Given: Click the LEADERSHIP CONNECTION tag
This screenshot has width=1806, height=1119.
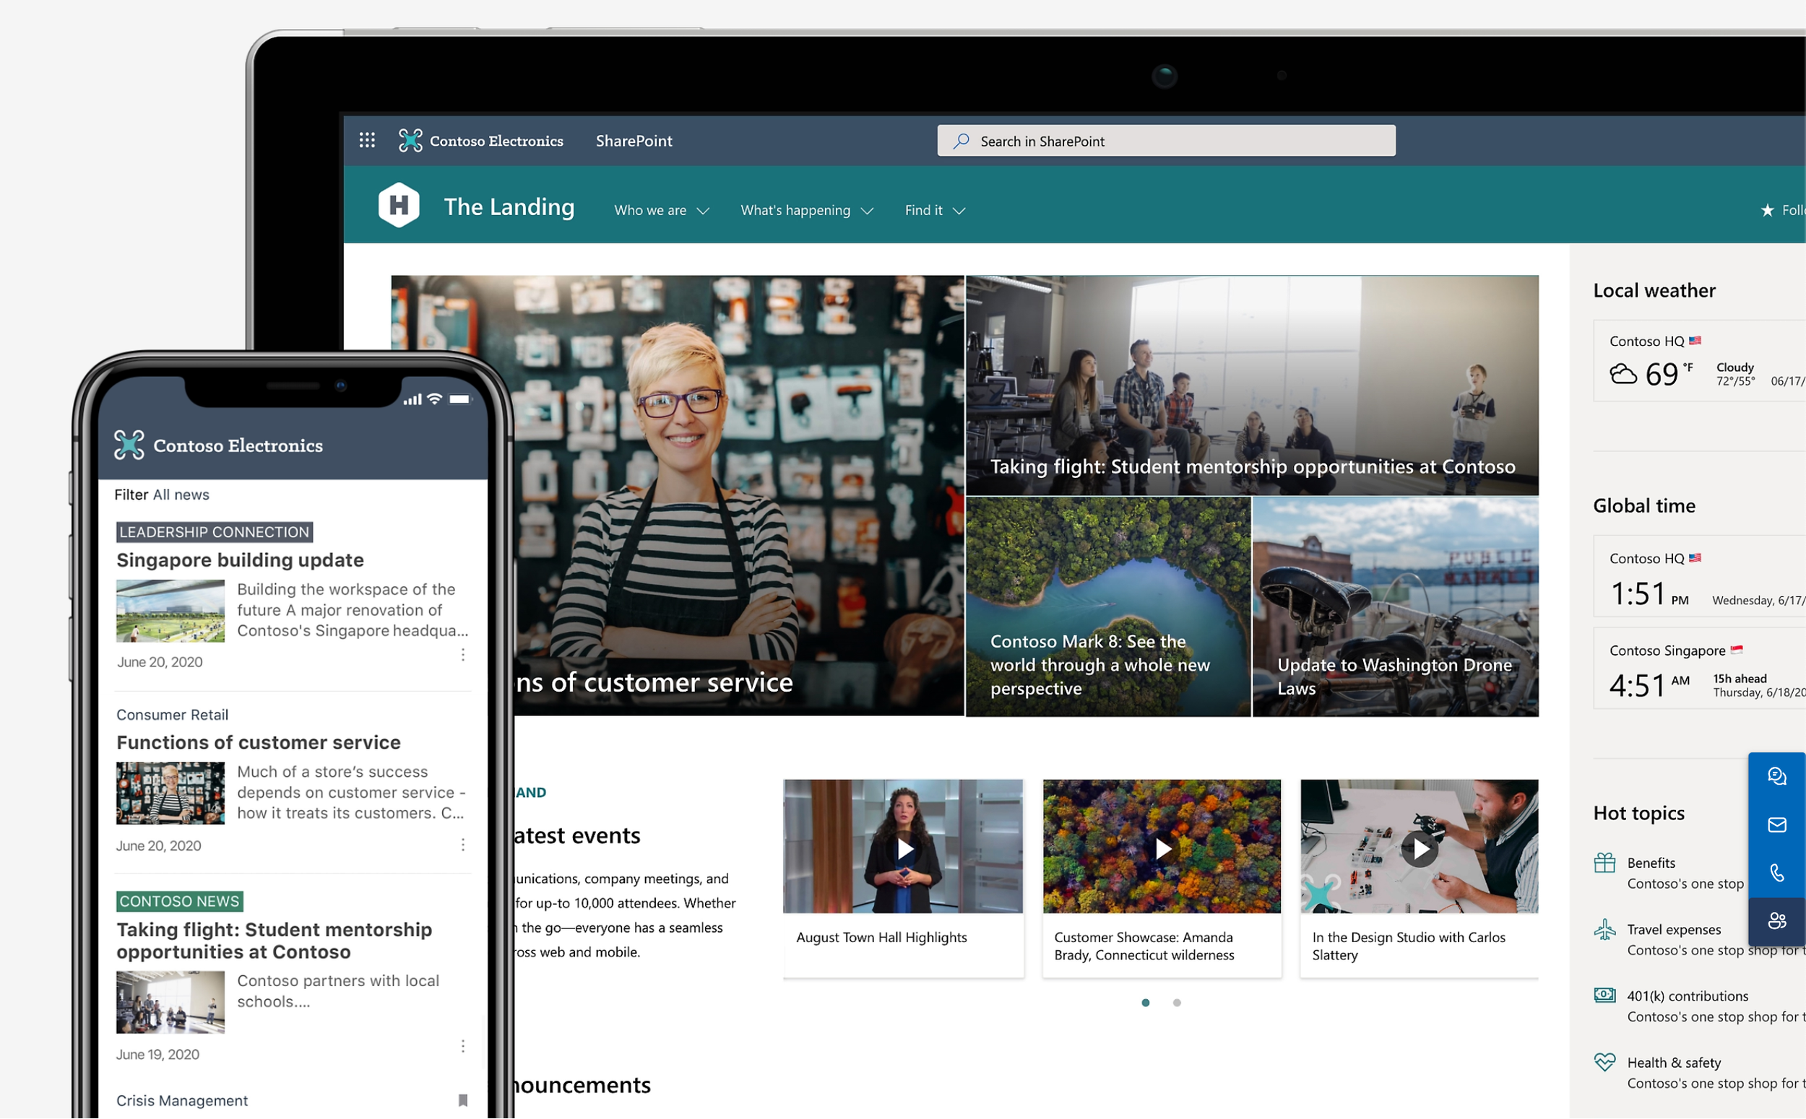Looking at the screenshot, I should (214, 532).
